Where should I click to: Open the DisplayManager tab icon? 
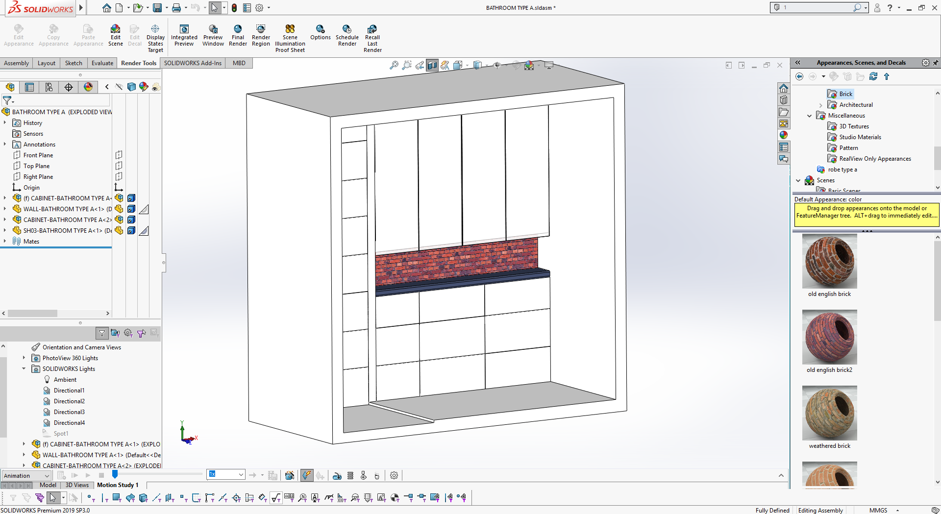click(88, 87)
